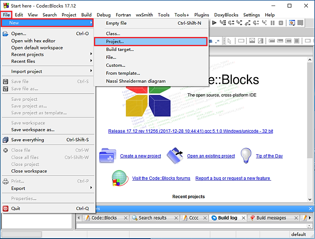Click the Release 17.12 rev 11256 link
The height and width of the screenshot is (239, 315).
click(190, 131)
